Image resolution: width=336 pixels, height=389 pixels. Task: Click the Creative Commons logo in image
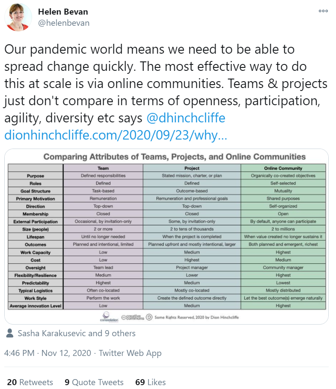pyautogui.click(x=133, y=317)
